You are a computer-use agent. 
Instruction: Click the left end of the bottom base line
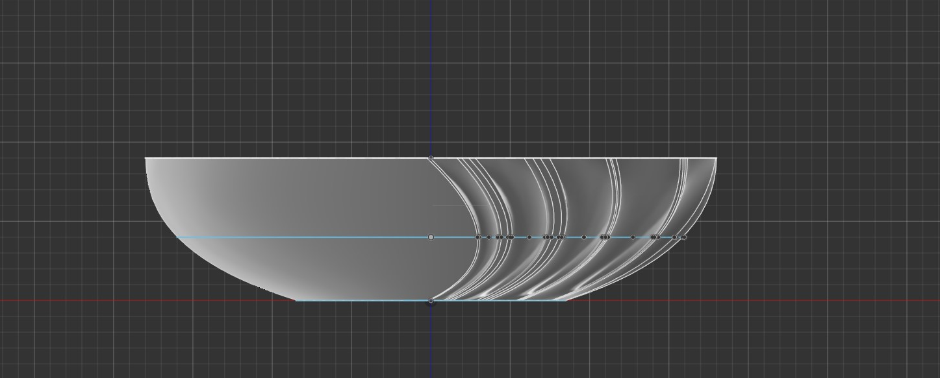pyautogui.click(x=296, y=301)
